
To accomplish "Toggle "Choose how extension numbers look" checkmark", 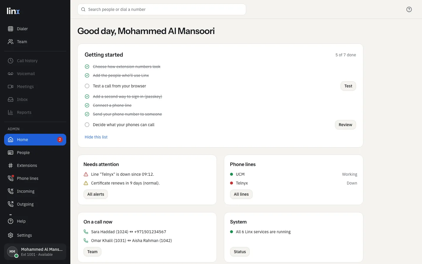I will (87, 67).
